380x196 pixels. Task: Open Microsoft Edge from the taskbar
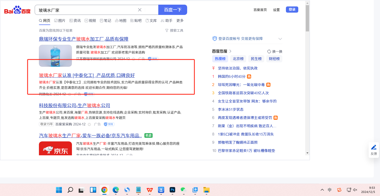(x=116, y=190)
